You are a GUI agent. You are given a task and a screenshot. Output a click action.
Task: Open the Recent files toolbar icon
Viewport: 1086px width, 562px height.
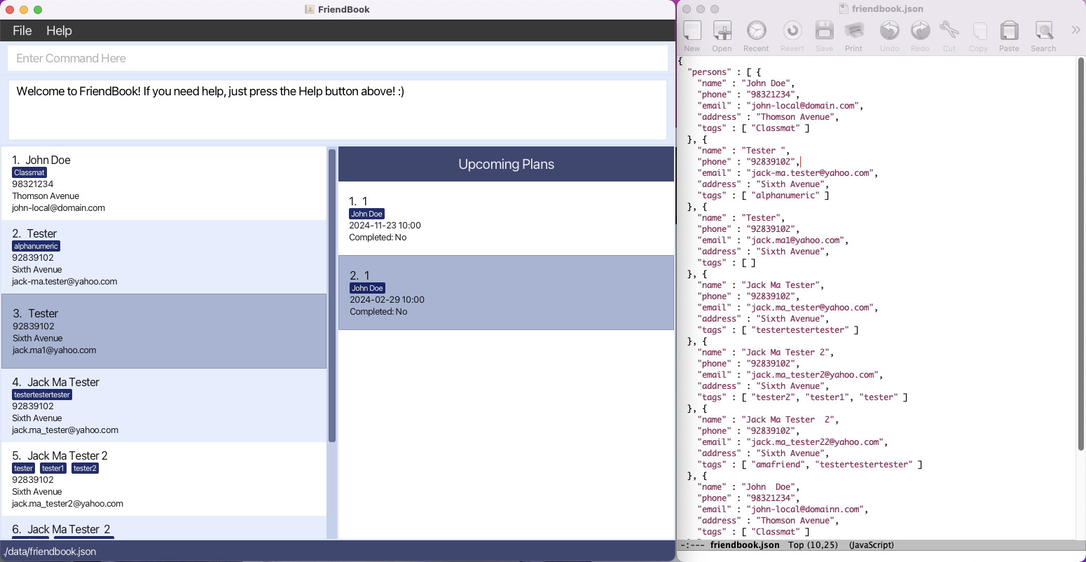click(x=756, y=31)
